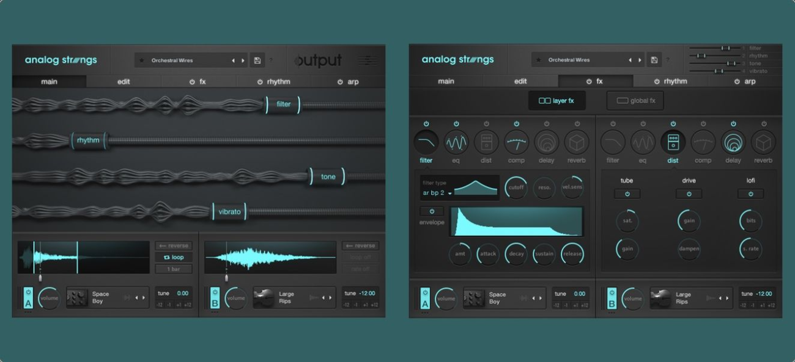795x362 pixels.
Task: Select the eq effect icon in left layer
Action: tap(456, 142)
